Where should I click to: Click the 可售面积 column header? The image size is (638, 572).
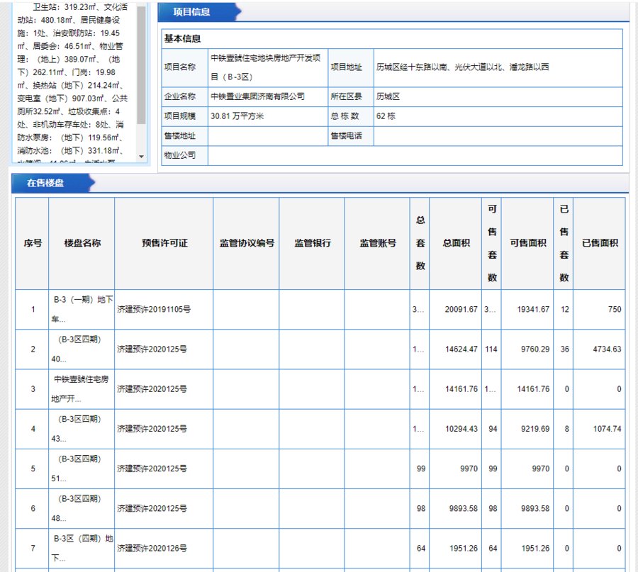point(527,243)
